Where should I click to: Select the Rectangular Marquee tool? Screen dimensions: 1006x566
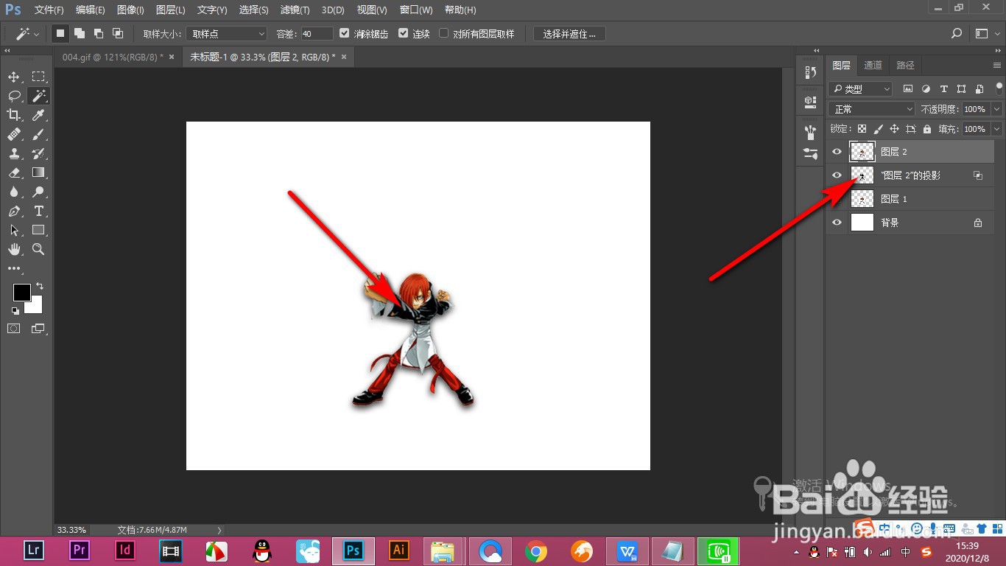coord(38,77)
